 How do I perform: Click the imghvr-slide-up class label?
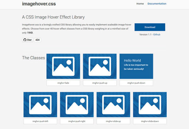113,121
